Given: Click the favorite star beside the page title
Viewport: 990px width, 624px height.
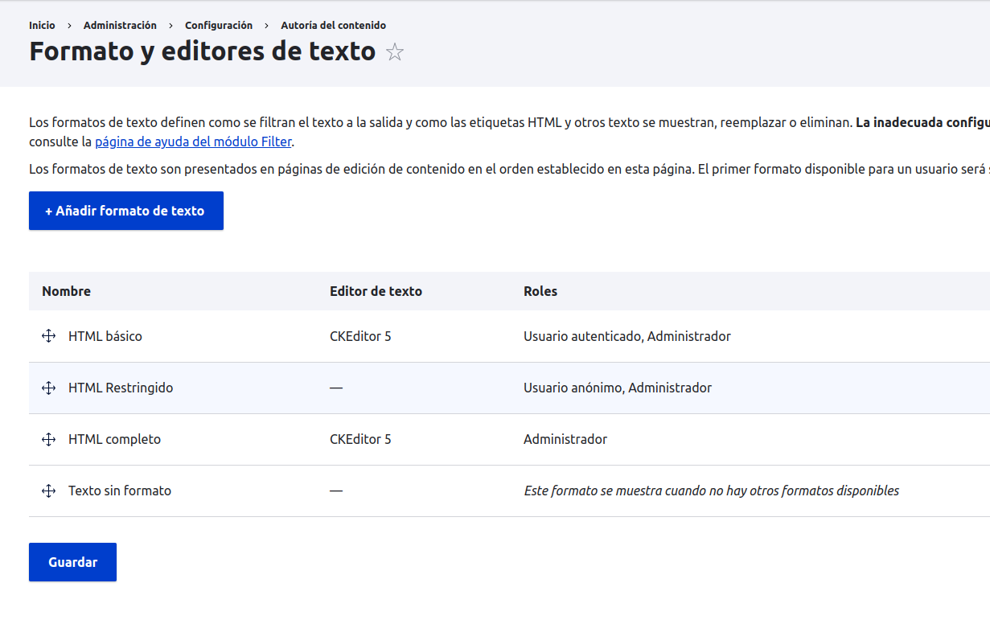Looking at the screenshot, I should 395,52.
